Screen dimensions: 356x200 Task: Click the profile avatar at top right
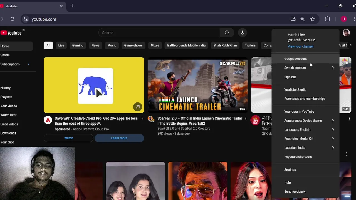(346, 33)
